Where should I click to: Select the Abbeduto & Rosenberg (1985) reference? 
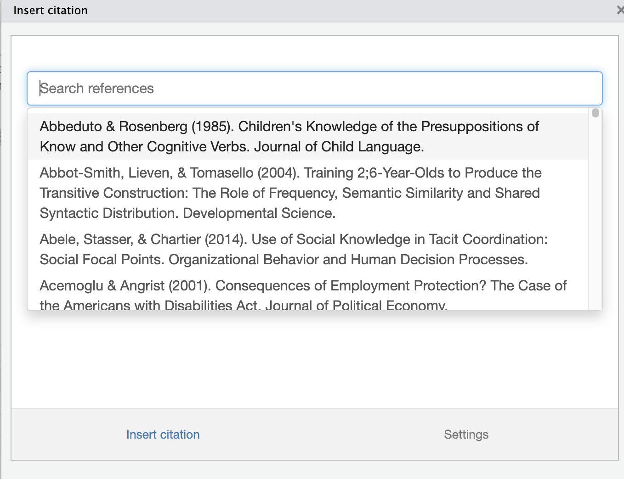pos(289,136)
